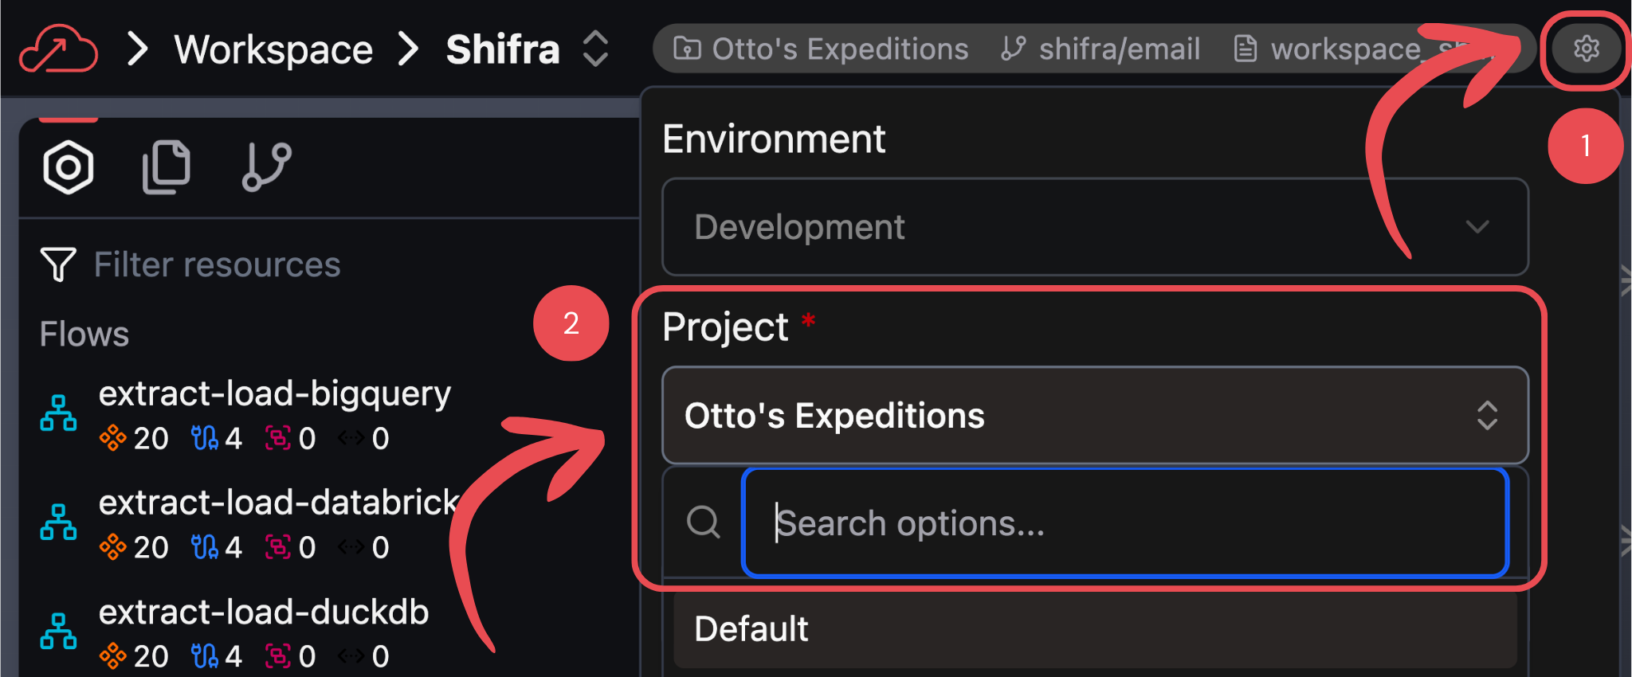Click the red cloud logo icon

58,49
